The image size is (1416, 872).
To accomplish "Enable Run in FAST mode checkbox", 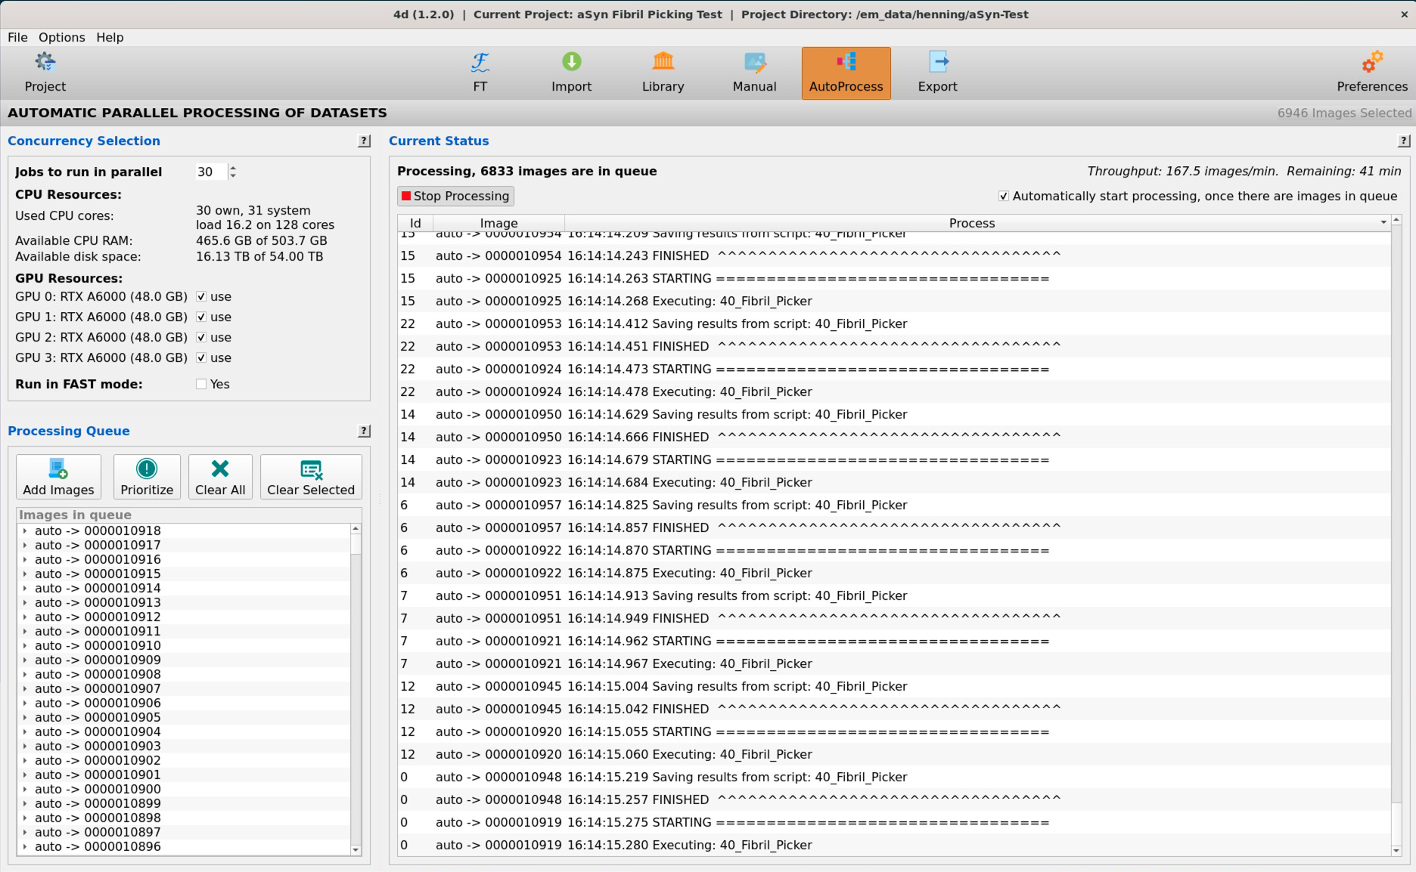I will [x=201, y=384].
